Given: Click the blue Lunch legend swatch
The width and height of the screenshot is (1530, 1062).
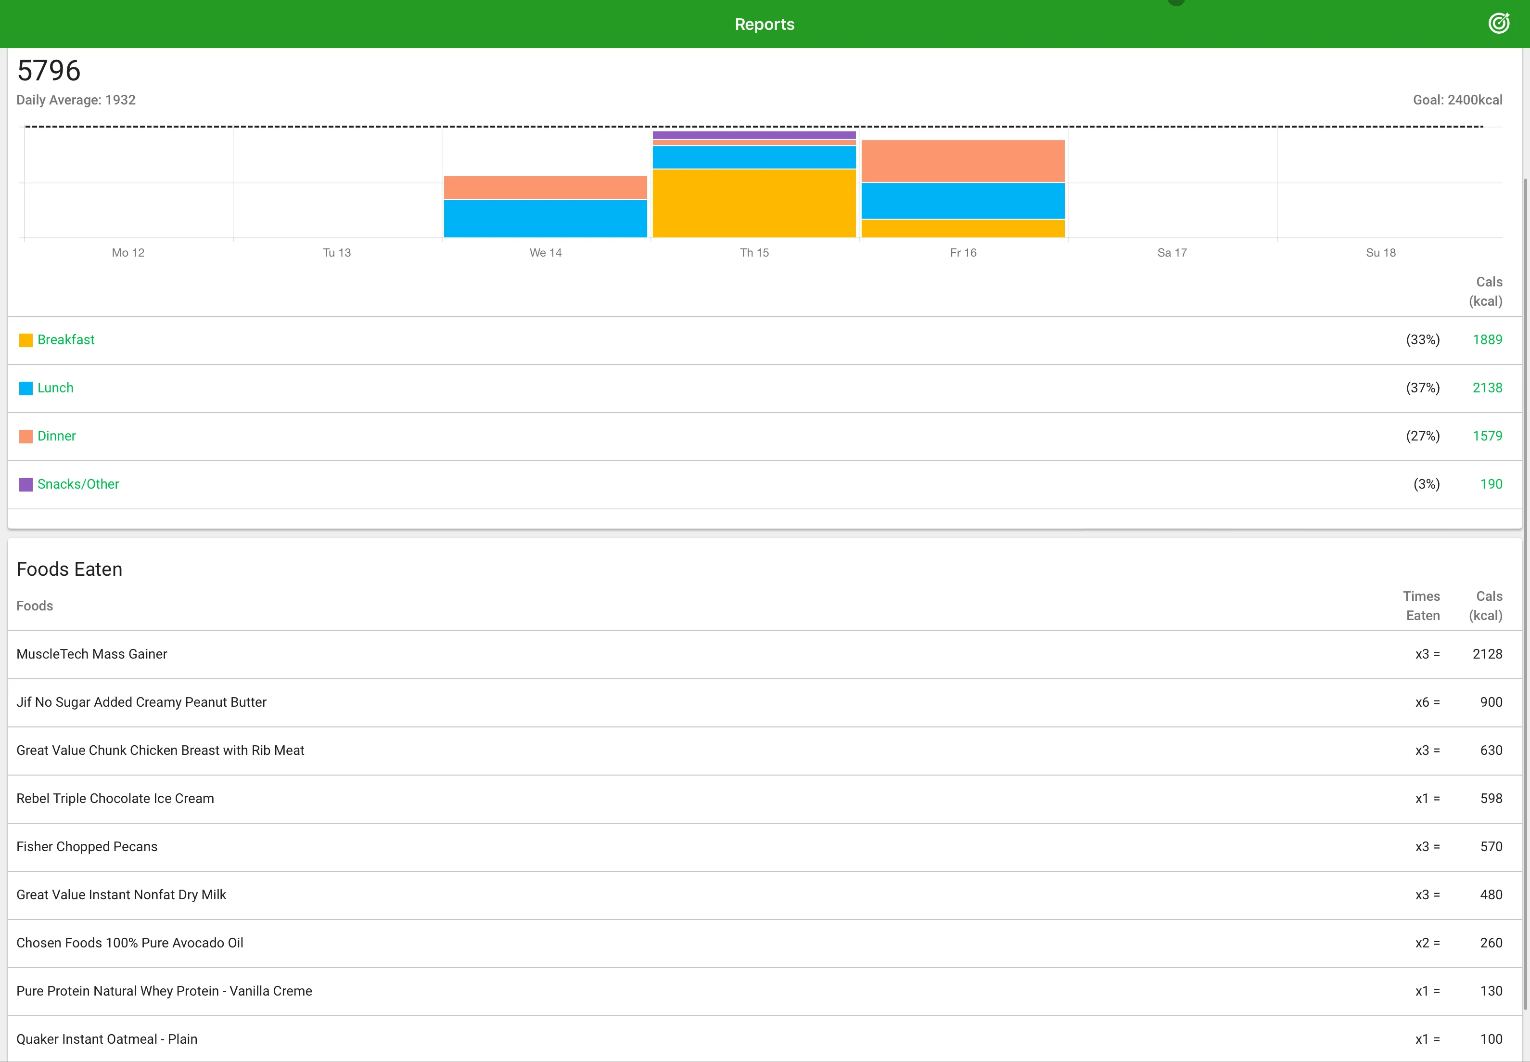Looking at the screenshot, I should click(x=26, y=389).
